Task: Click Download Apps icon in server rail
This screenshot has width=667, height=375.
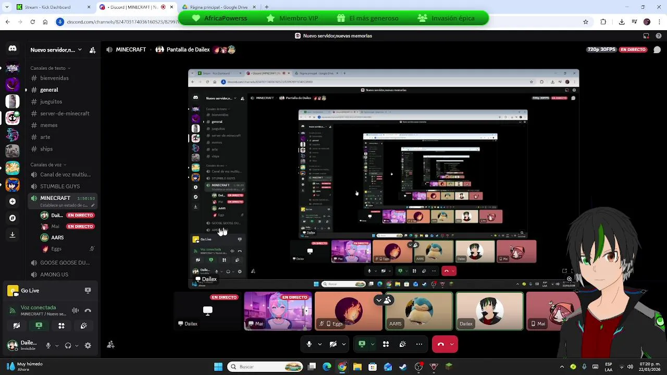Action: (x=13, y=234)
